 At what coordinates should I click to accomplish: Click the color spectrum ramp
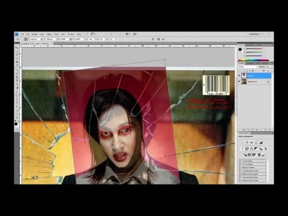tap(254, 60)
